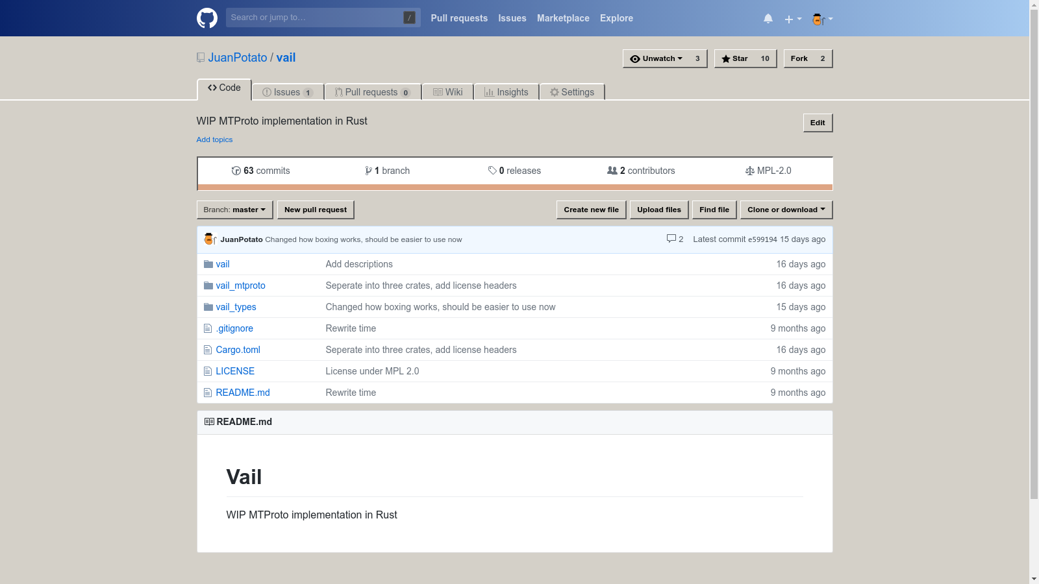This screenshot has height=584, width=1039.
Task: Expand the Unwatch dropdown button
Action: pos(656,58)
